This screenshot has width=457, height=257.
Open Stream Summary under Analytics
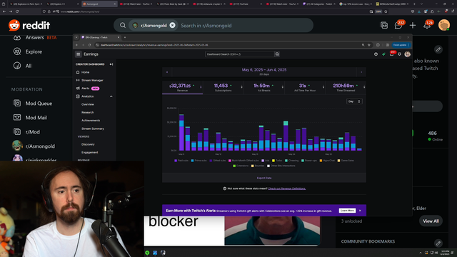pos(93,128)
